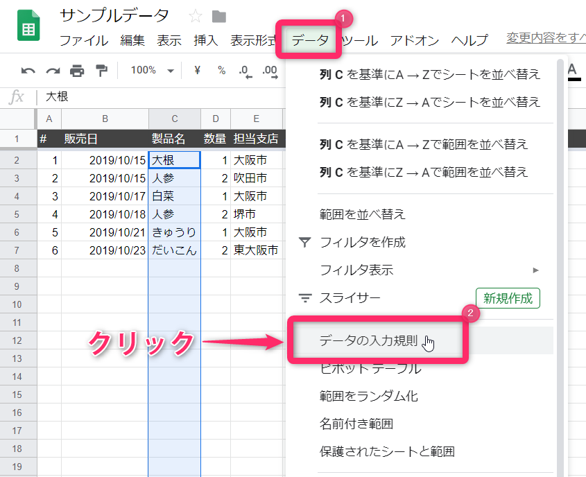
Task: Select column B header
Action: pyautogui.click(x=105, y=119)
